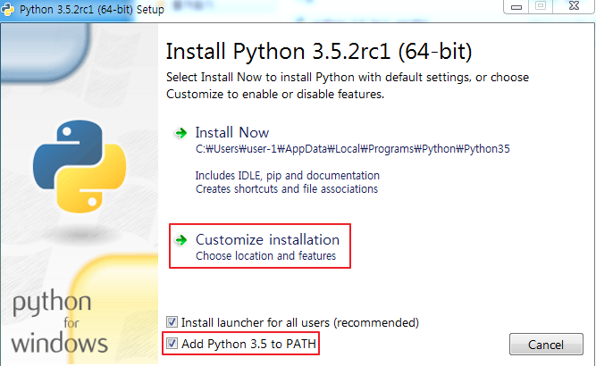Toggle the Install launcher for all users checkbox
596x366 pixels.
click(172, 322)
